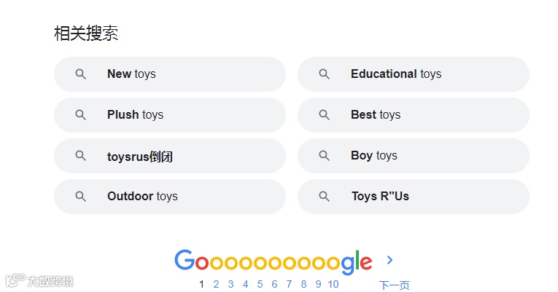
Task: Click search icon beside New toys
Action: [81, 74]
